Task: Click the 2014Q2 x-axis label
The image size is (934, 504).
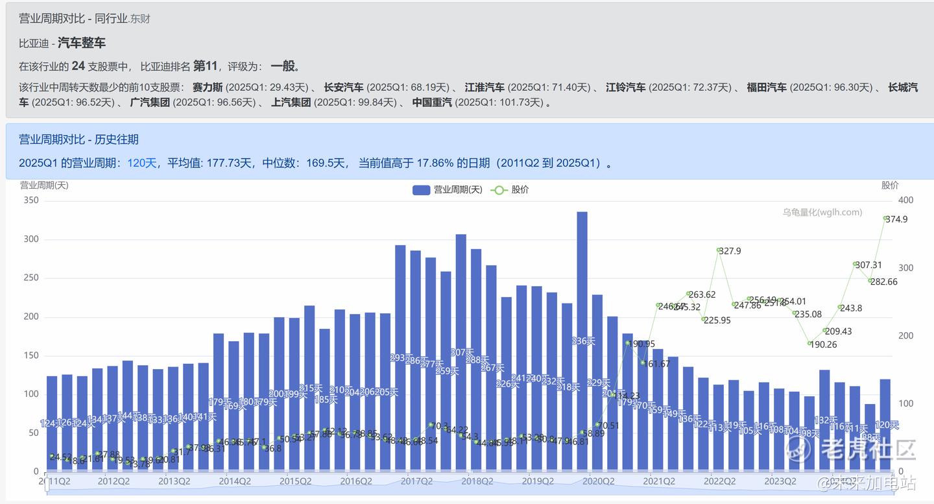Action: coord(234,481)
